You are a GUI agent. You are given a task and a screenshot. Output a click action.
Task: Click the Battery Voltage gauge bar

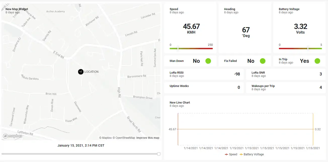pos(300,48)
